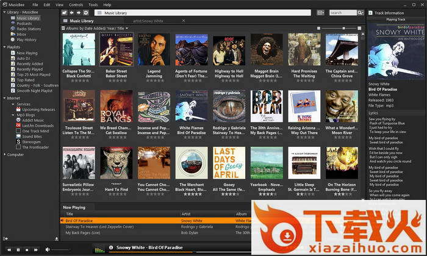This screenshot has width=427, height=256.
Task: Switch to the artist:Snowy White tab
Action: (148, 21)
